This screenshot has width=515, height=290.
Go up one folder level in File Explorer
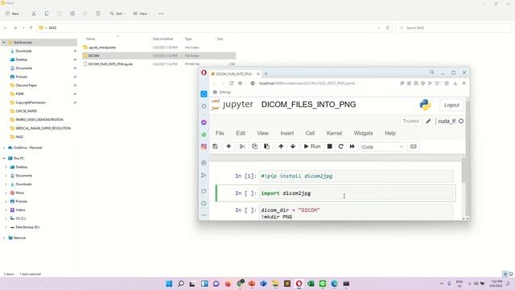[31, 28]
